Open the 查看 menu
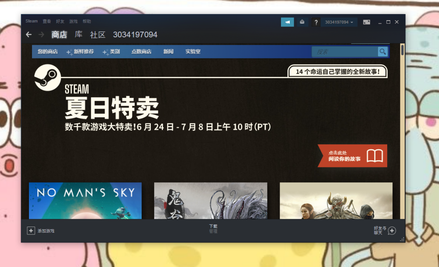This screenshot has width=439, height=267. point(47,21)
